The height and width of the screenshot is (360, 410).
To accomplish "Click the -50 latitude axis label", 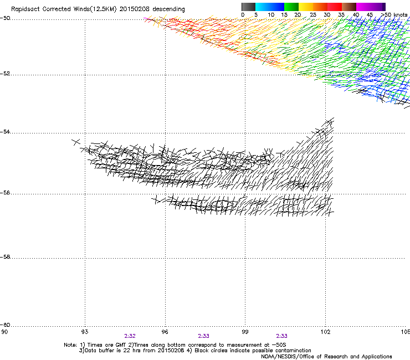I will pos(5,18).
